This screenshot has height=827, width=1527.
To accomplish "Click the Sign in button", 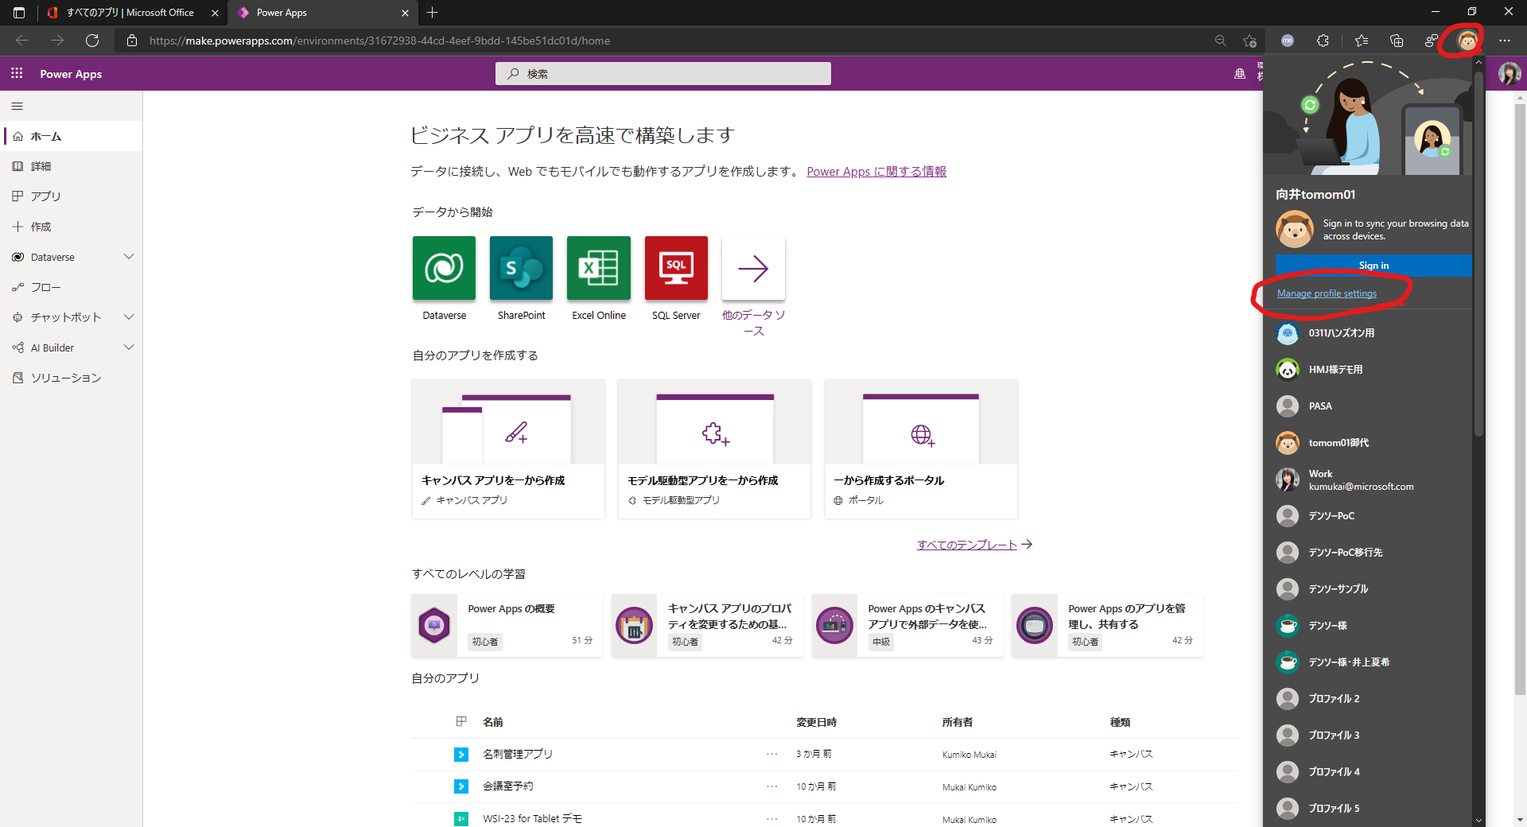I will point(1374,266).
